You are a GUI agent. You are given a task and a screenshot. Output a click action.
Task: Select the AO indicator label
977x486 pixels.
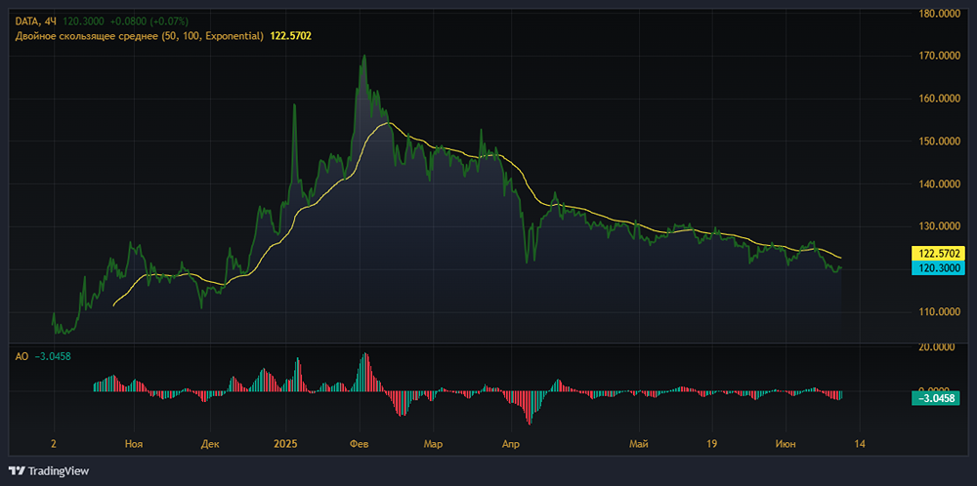[21, 356]
